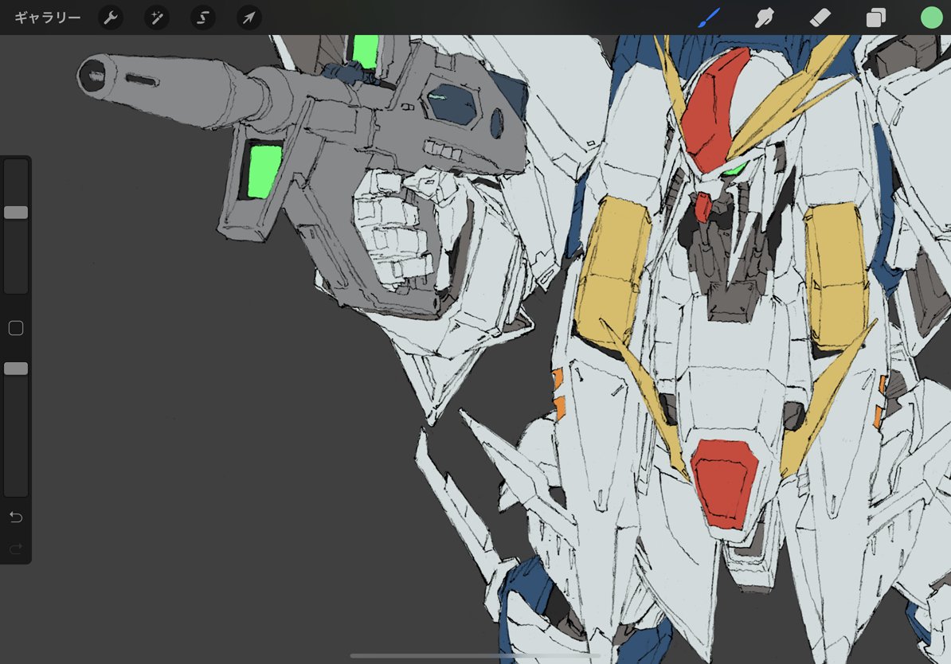Redo the last undone action
The width and height of the screenshot is (951, 664).
(x=16, y=549)
